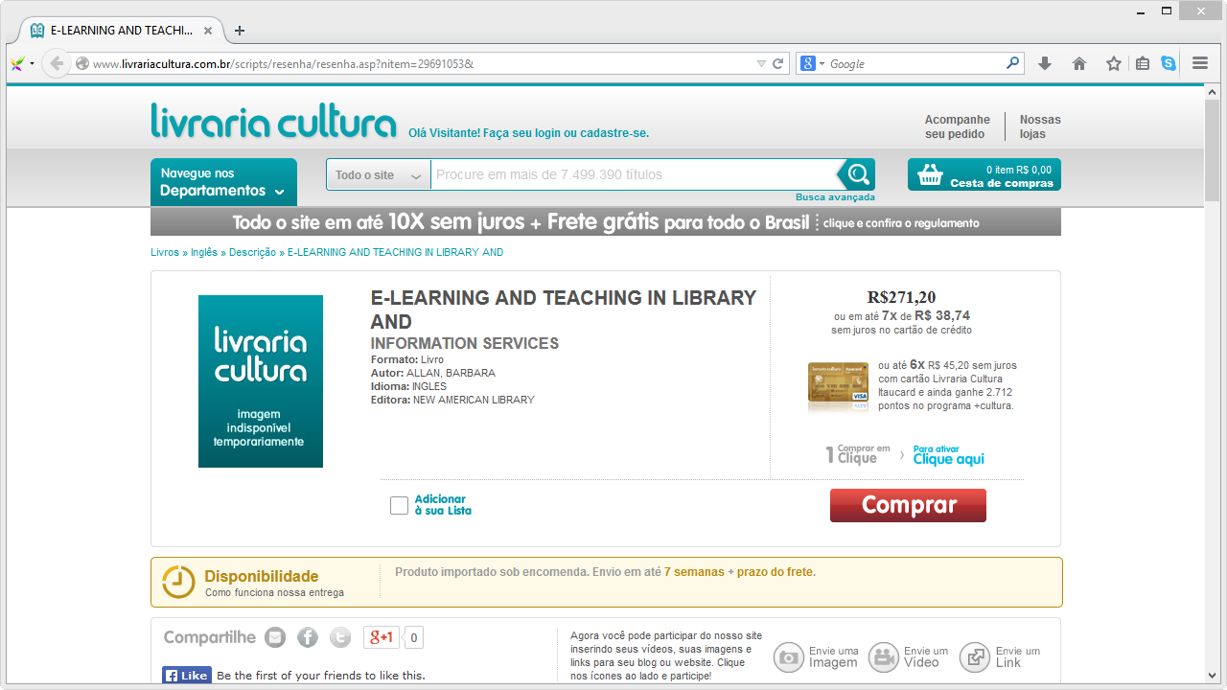Click inside the site search input field
The height and width of the screenshot is (690, 1227).
pos(635,174)
